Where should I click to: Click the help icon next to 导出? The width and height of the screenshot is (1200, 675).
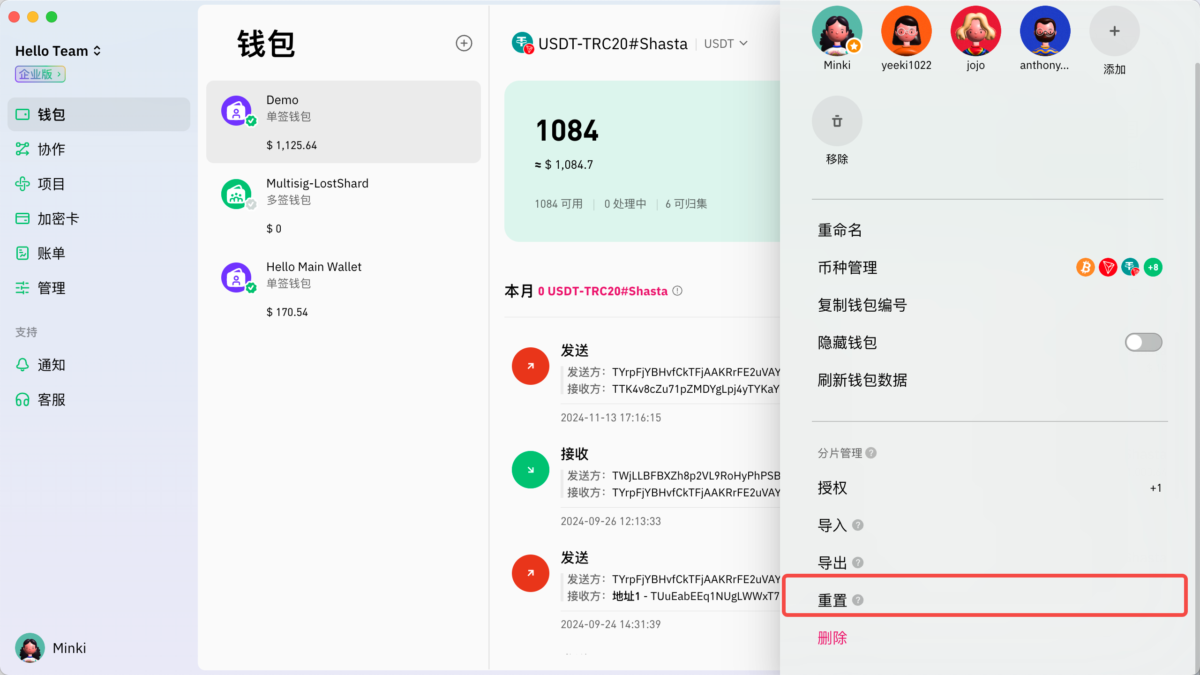click(x=858, y=562)
